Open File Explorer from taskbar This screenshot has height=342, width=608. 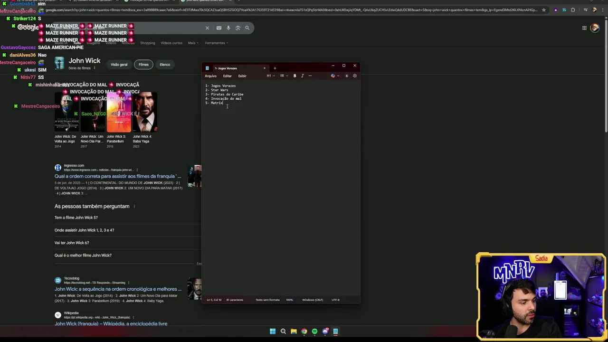click(294, 332)
